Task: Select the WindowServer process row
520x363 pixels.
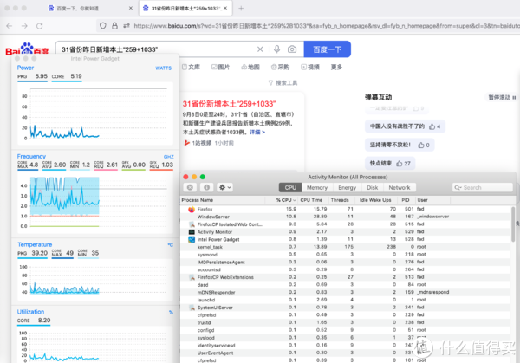Action: click(x=346, y=217)
